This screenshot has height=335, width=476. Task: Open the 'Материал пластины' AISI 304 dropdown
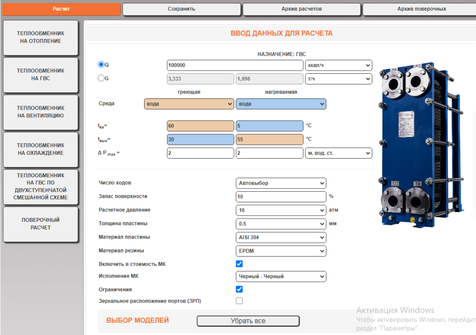tap(281, 238)
